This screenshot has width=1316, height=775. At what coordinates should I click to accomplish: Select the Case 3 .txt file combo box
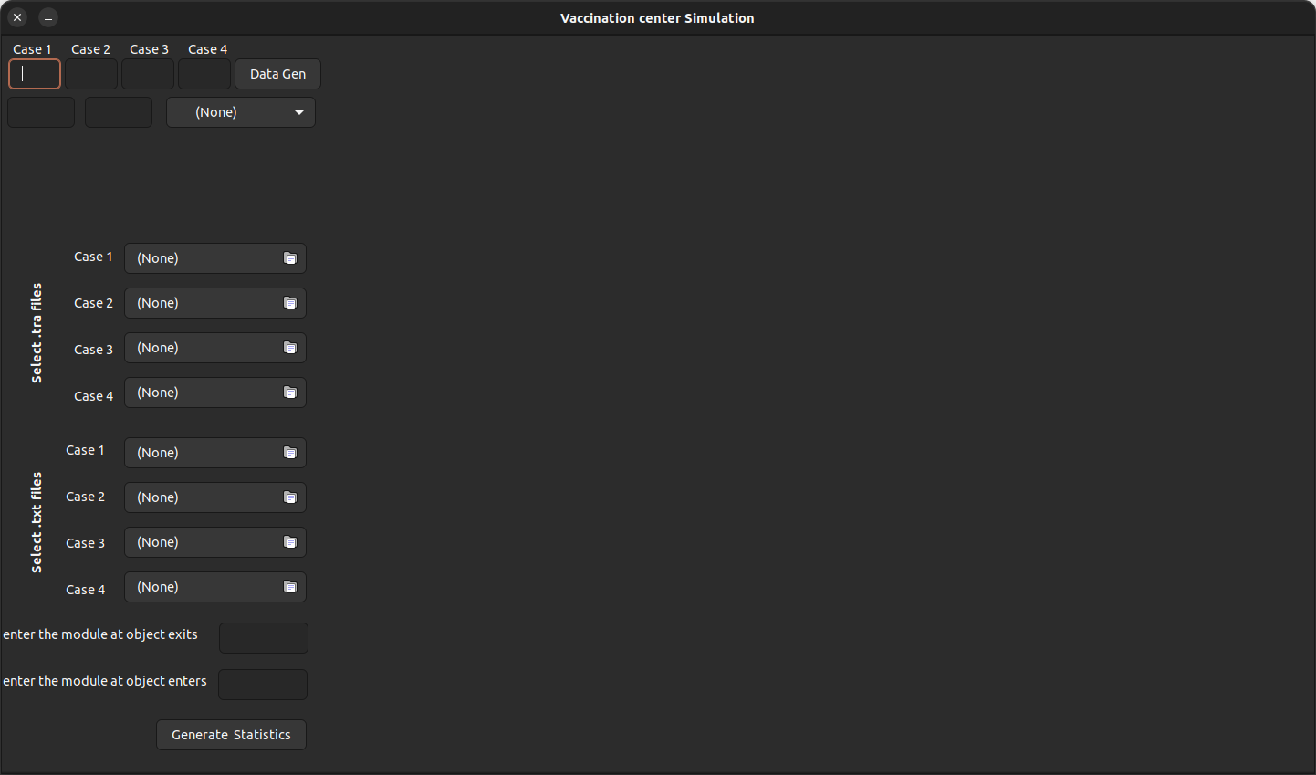pyautogui.click(x=201, y=542)
